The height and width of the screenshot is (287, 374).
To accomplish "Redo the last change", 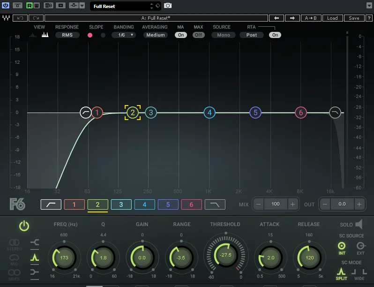I will point(36,18).
